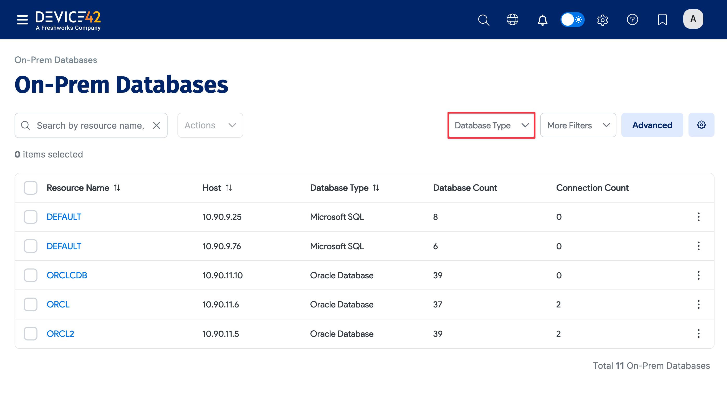Expand the More Filters dropdown

pyautogui.click(x=578, y=125)
